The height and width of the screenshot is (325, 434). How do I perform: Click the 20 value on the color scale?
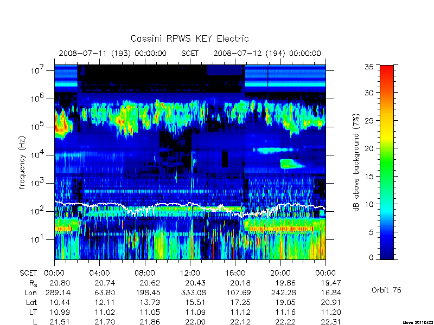coord(369,148)
